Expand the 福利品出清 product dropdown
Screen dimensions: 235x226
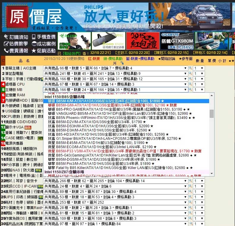[116, 224]
